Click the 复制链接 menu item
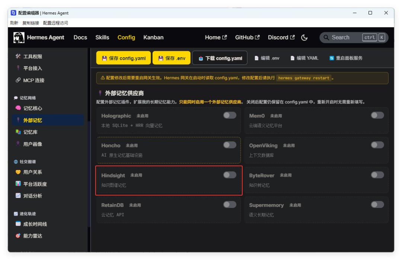The height and width of the screenshot is (260, 402). 31,23
